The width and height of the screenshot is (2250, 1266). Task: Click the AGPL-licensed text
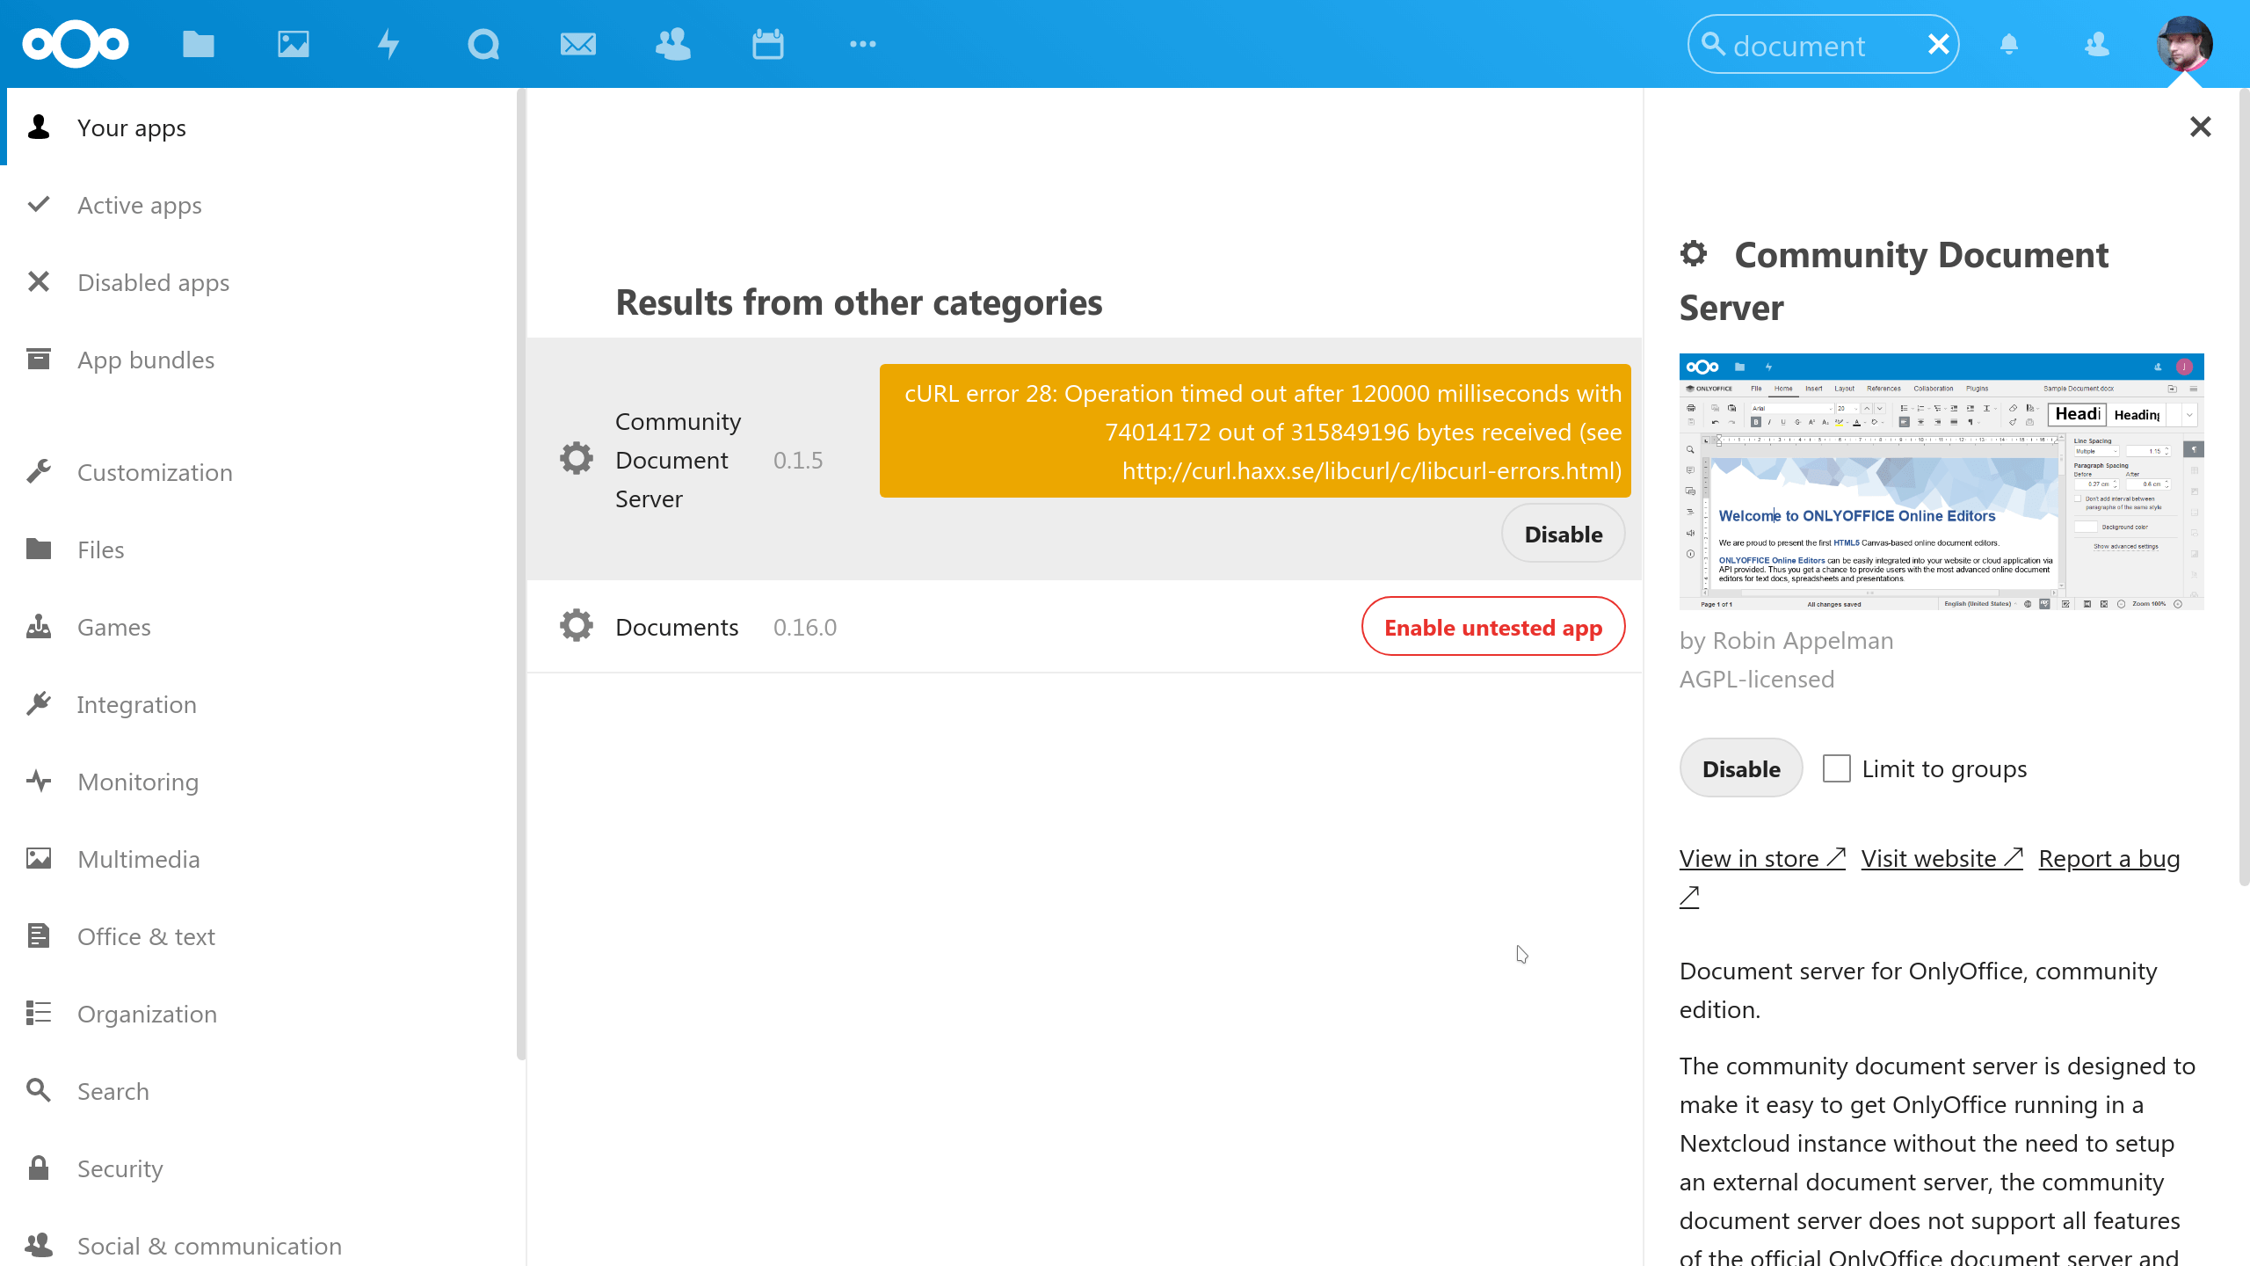[x=1757, y=680]
